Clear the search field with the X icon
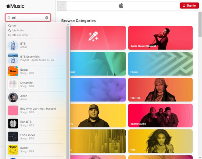This screenshot has width=202, height=159. pyautogui.click(x=47, y=18)
